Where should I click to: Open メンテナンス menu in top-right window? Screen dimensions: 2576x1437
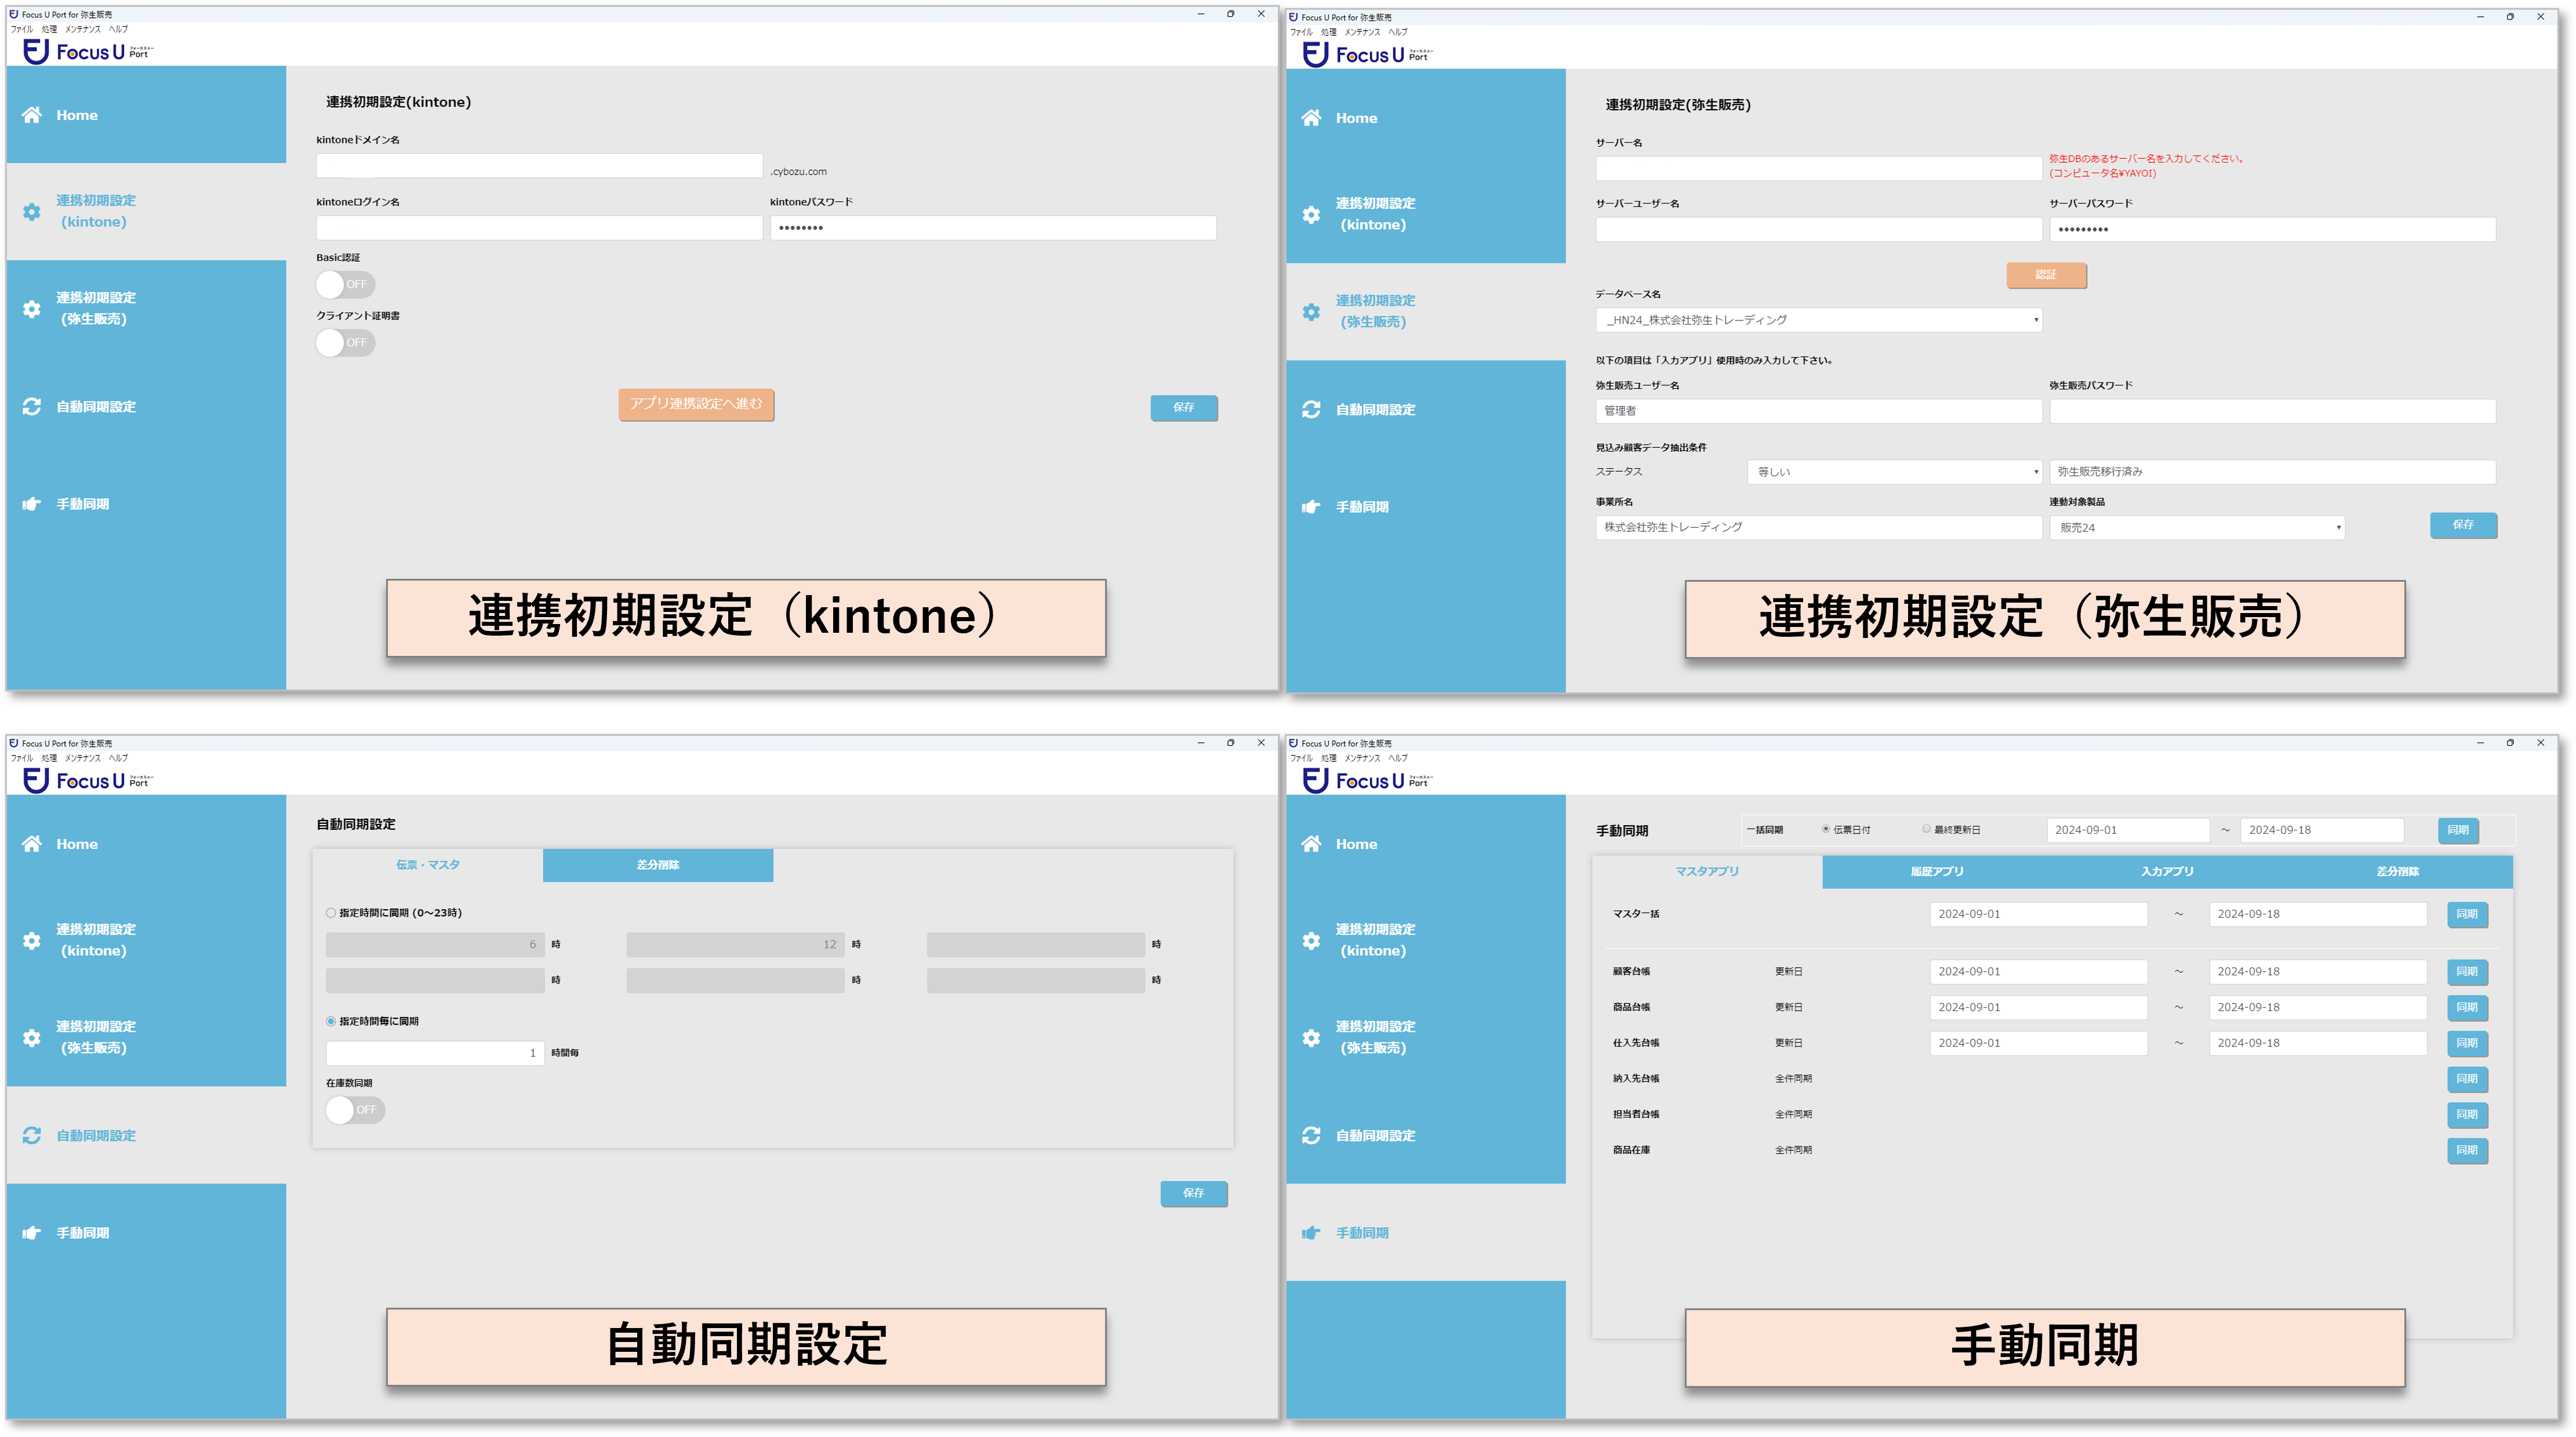pyautogui.click(x=1362, y=32)
